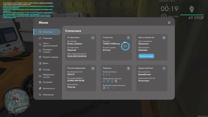Click the airplane license icon
The image size is (208, 117).
[104, 88]
